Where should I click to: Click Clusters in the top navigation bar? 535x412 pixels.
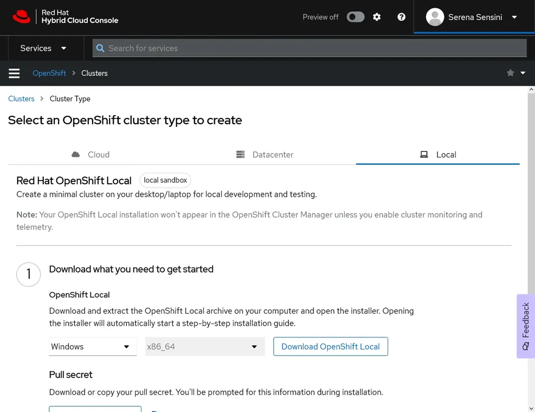pyautogui.click(x=95, y=73)
